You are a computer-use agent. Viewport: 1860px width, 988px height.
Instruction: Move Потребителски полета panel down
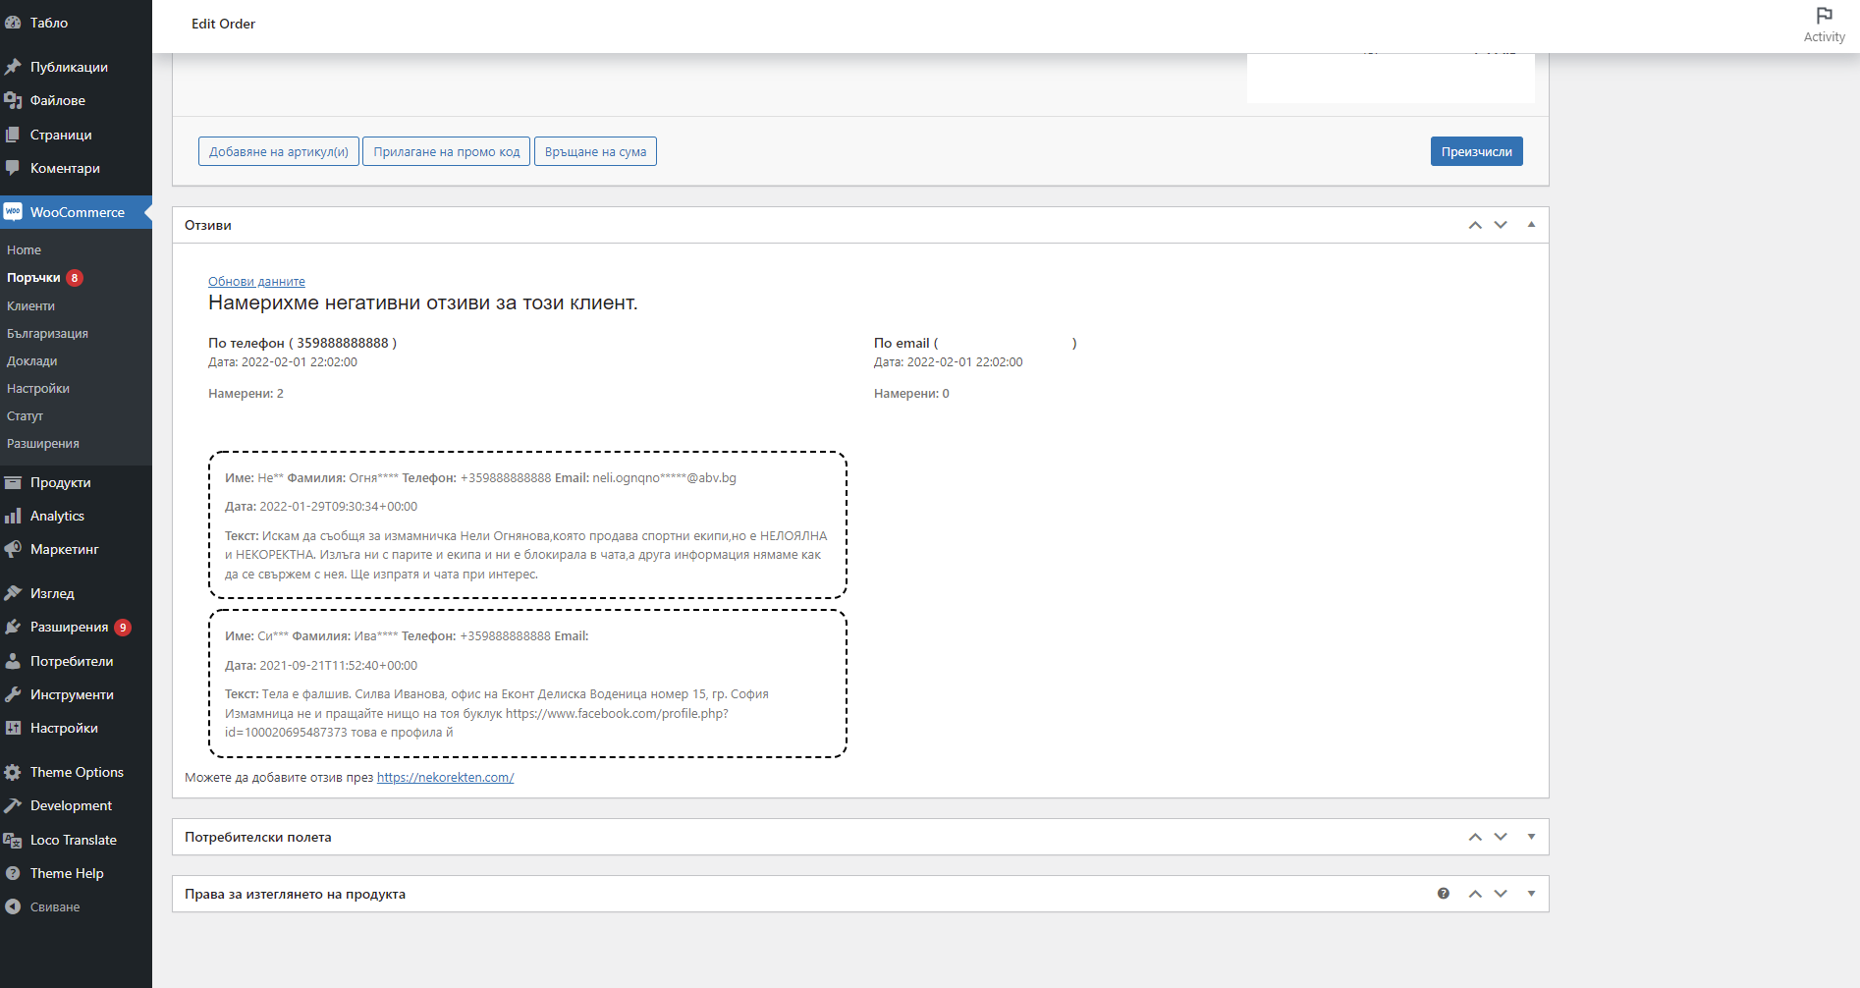click(1501, 837)
